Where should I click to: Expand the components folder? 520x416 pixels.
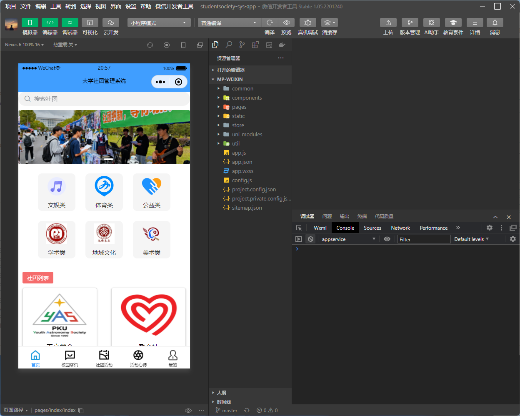click(250, 98)
